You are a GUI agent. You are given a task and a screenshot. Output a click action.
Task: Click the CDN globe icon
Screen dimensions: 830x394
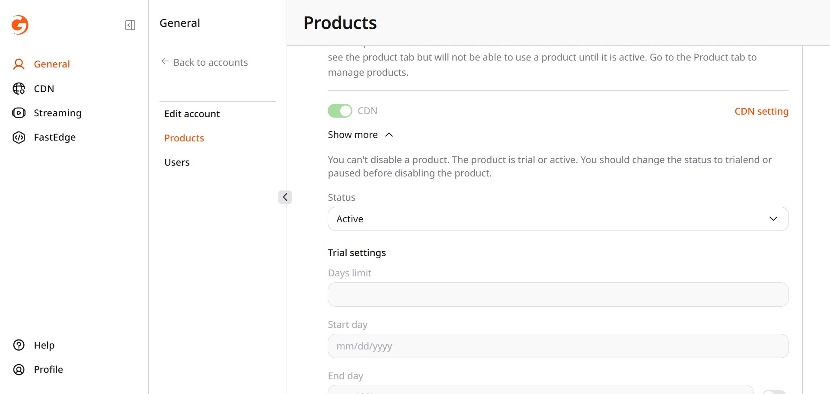[19, 89]
